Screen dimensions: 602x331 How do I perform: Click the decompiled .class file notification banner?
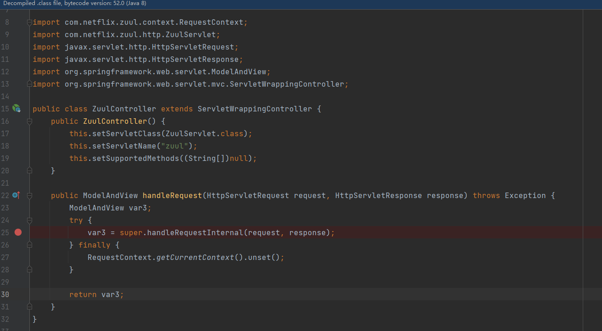point(301,4)
